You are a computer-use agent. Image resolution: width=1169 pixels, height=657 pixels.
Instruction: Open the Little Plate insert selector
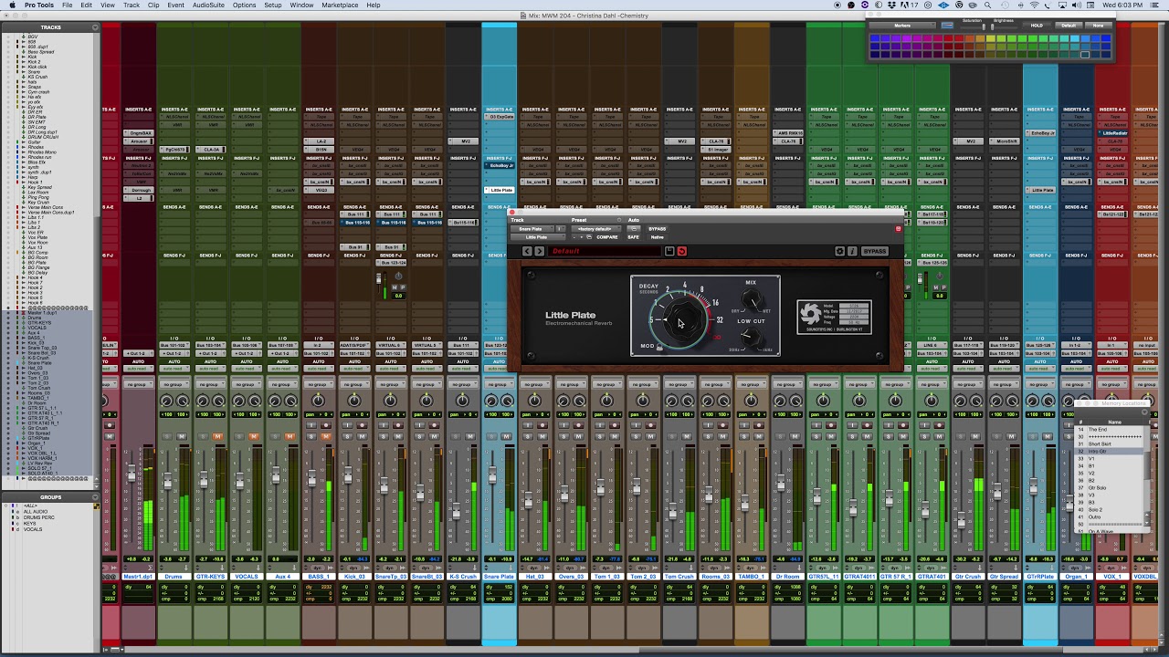[537, 237]
